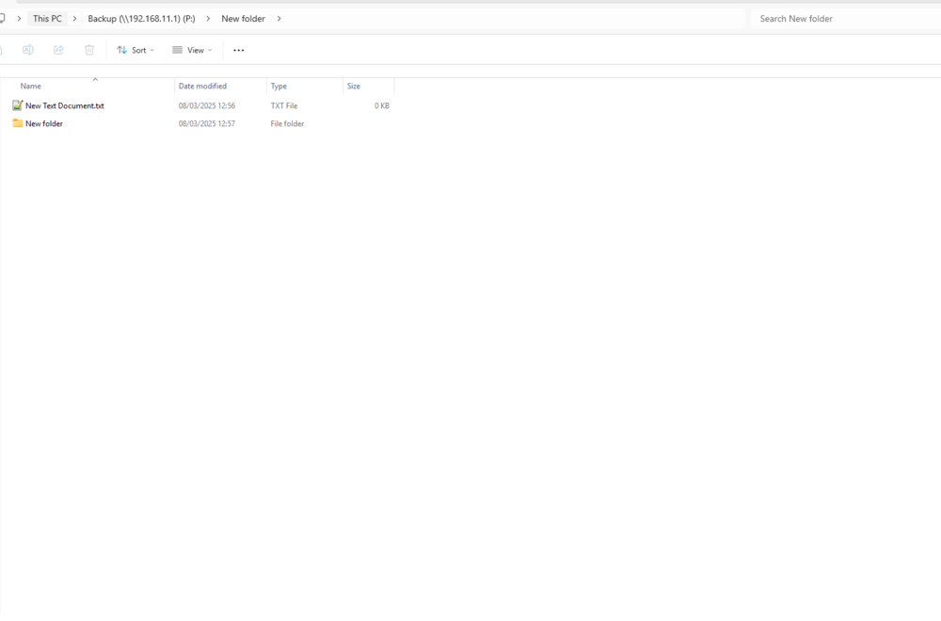The height and width of the screenshot is (621, 941).
Task: Click date 08/03/2025 12:56
Action: pyautogui.click(x=206, y=105)
